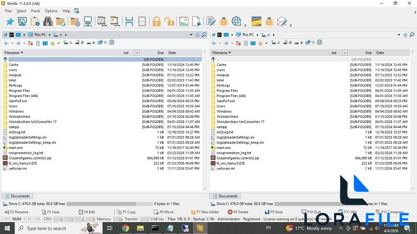Open the right panel .ext filter dropdown
The width and height of the screenshot is (417, 234).
345,53
